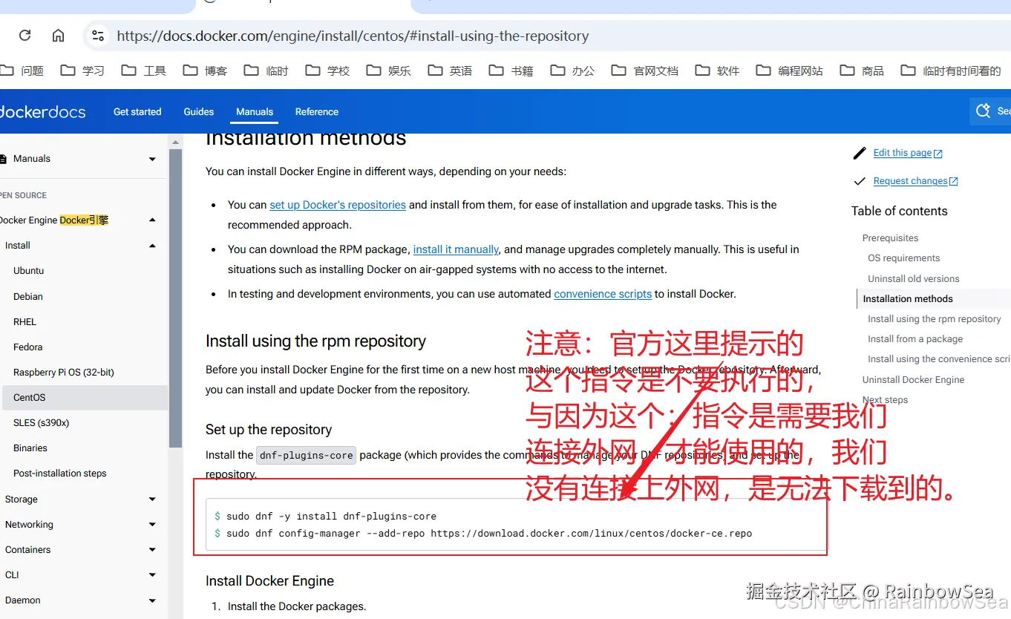Open site settings icon in address bar
The height and width of the screenshot is (619, 1011).
[97, 35]
